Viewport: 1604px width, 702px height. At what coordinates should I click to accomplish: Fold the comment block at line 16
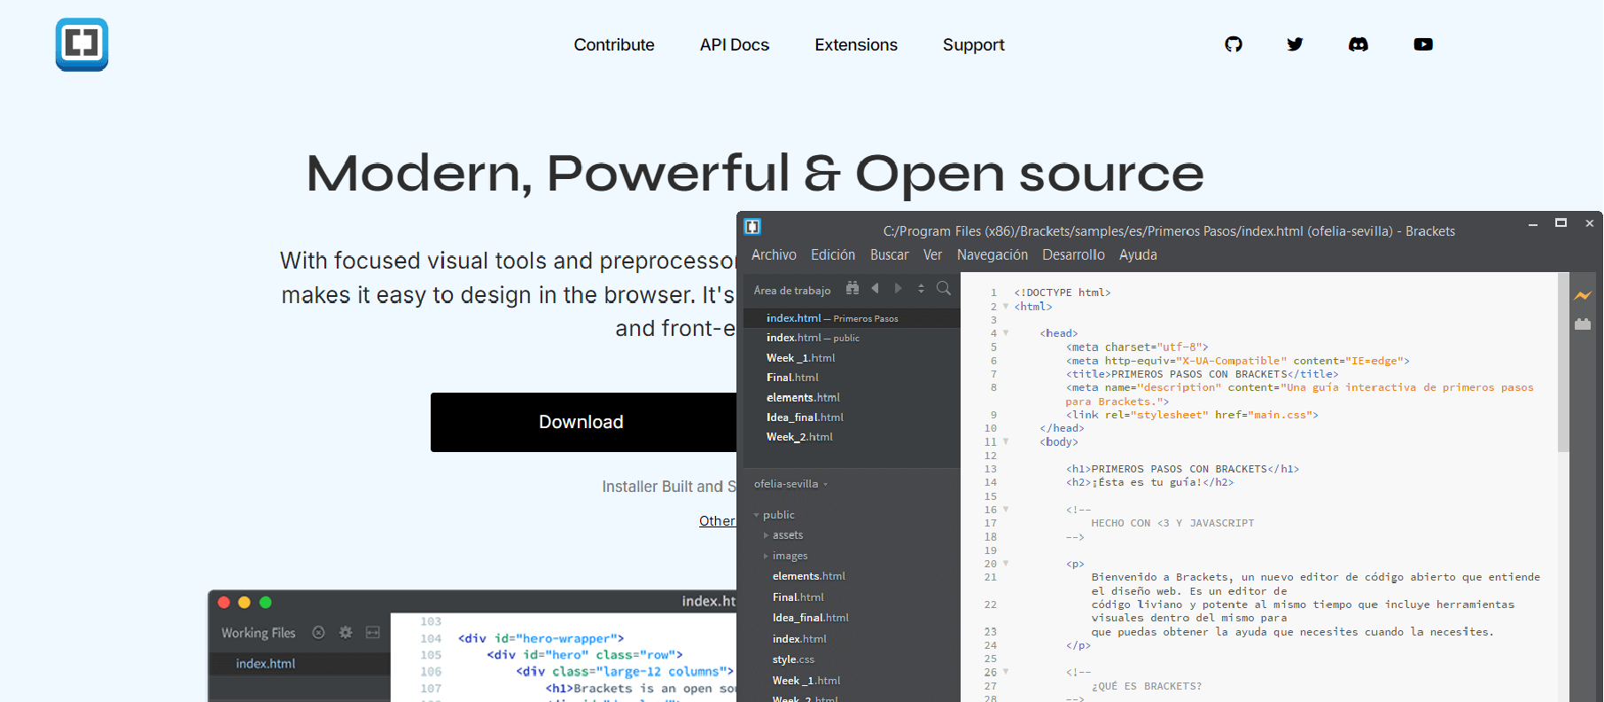coord(1006,510)
